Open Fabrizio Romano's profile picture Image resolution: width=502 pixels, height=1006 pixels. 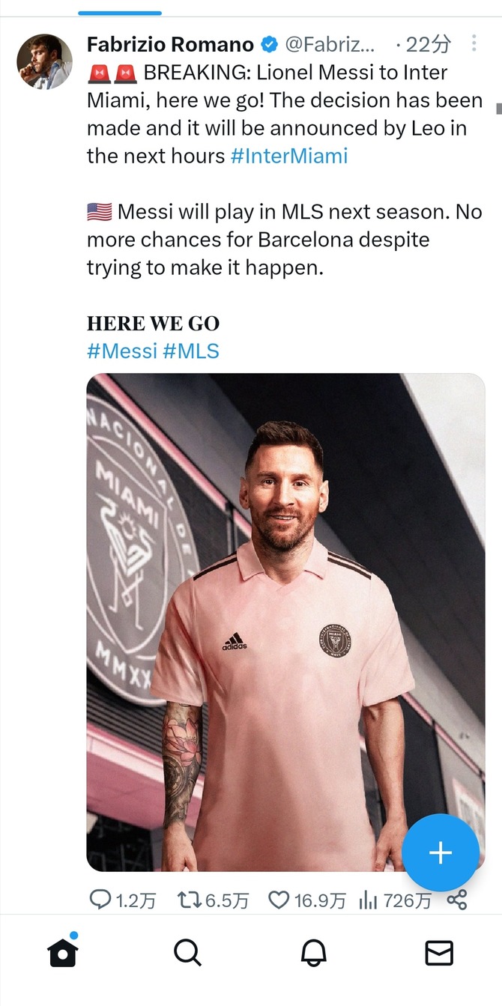(x=45, y=61)
